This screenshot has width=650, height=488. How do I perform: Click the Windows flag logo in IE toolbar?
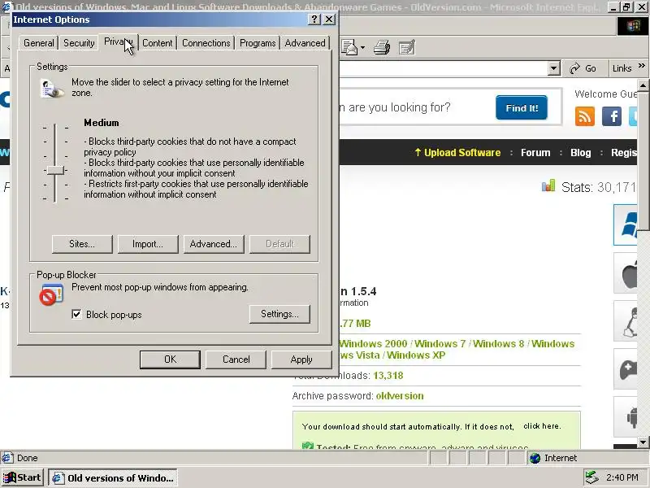coord(633,26)
